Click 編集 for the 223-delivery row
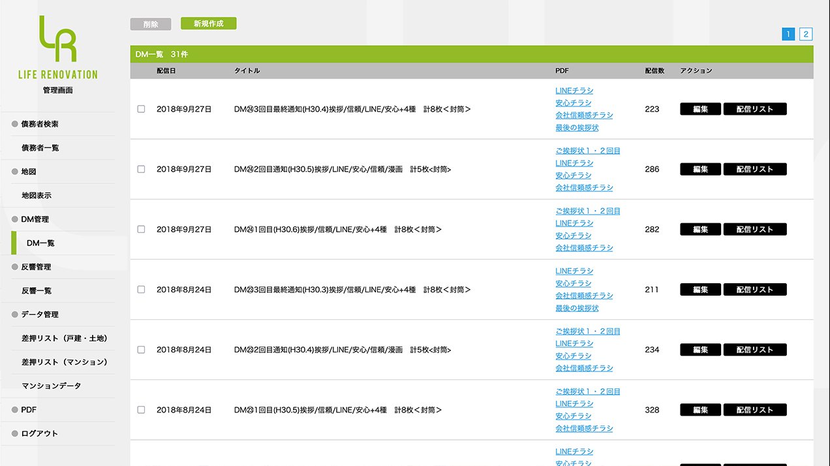The image size is (830, 466). [x=700, y=109]
